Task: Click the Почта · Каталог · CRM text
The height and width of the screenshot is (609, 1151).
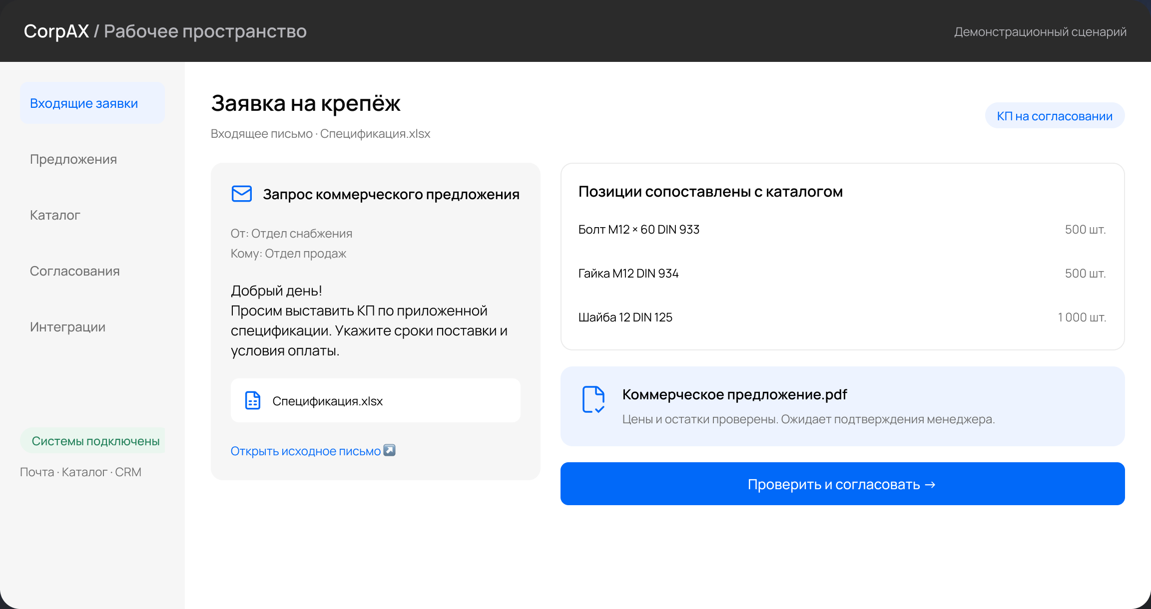Action: pyautogui.click(x=80, y=472)
